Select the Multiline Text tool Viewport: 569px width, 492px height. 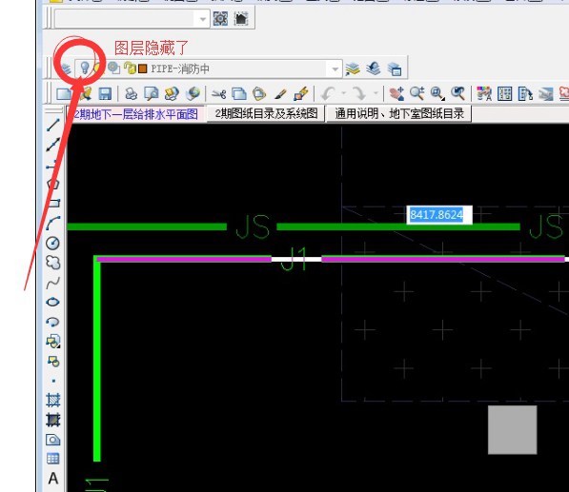tap(53, 479)
